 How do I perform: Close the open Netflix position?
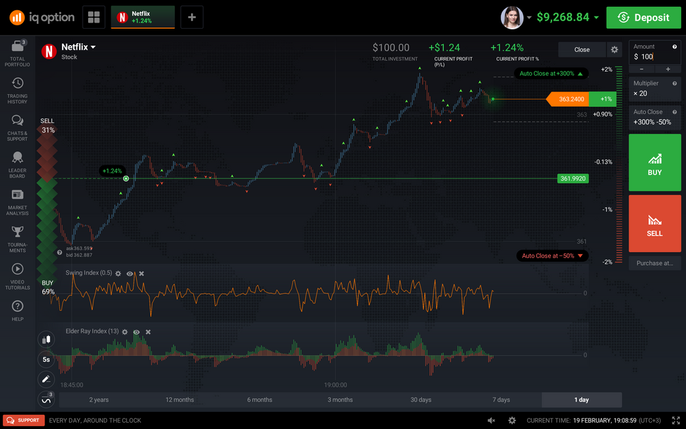coord(582,49)
